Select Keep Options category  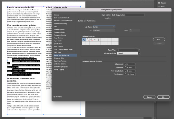pos(58,38)
